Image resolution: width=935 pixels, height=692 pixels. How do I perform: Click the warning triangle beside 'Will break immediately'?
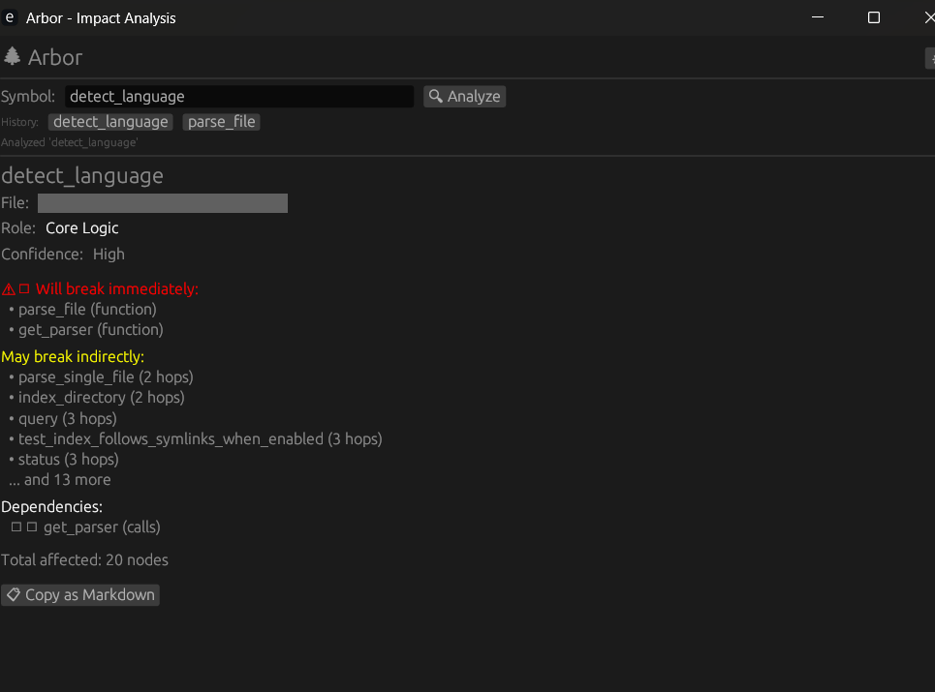click(8, 288)
